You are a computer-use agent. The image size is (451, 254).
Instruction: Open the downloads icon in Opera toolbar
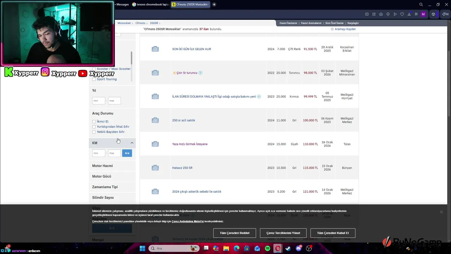(x=409, y=14)
